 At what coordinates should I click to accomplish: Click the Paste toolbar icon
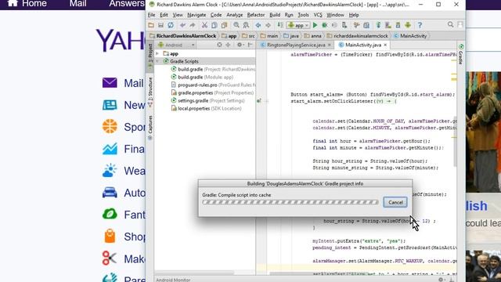click(224, 25)
